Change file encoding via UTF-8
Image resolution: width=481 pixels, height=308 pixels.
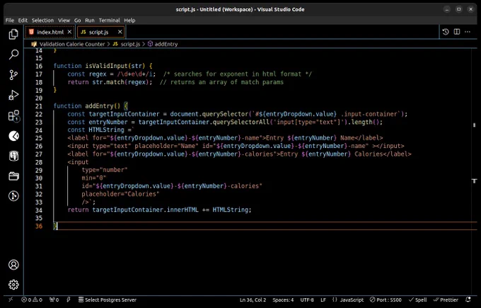pyautogui.click(x=307, y=300)
